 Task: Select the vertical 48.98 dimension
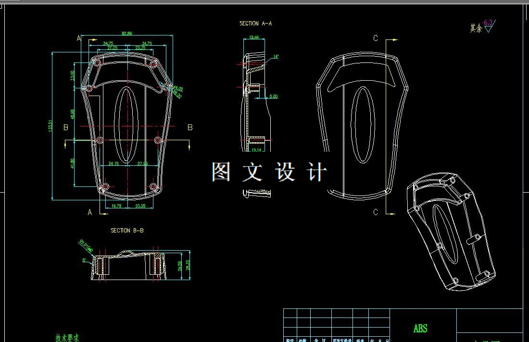point(73,114)
